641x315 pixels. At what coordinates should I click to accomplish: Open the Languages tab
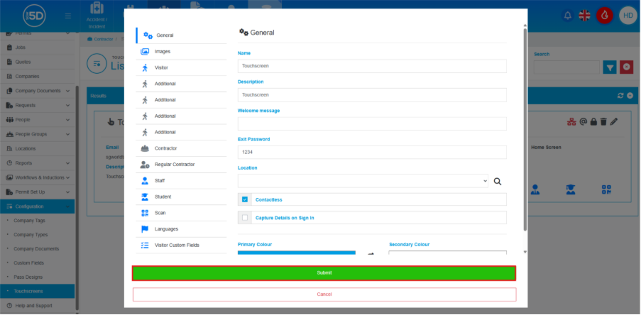(181, 229)
